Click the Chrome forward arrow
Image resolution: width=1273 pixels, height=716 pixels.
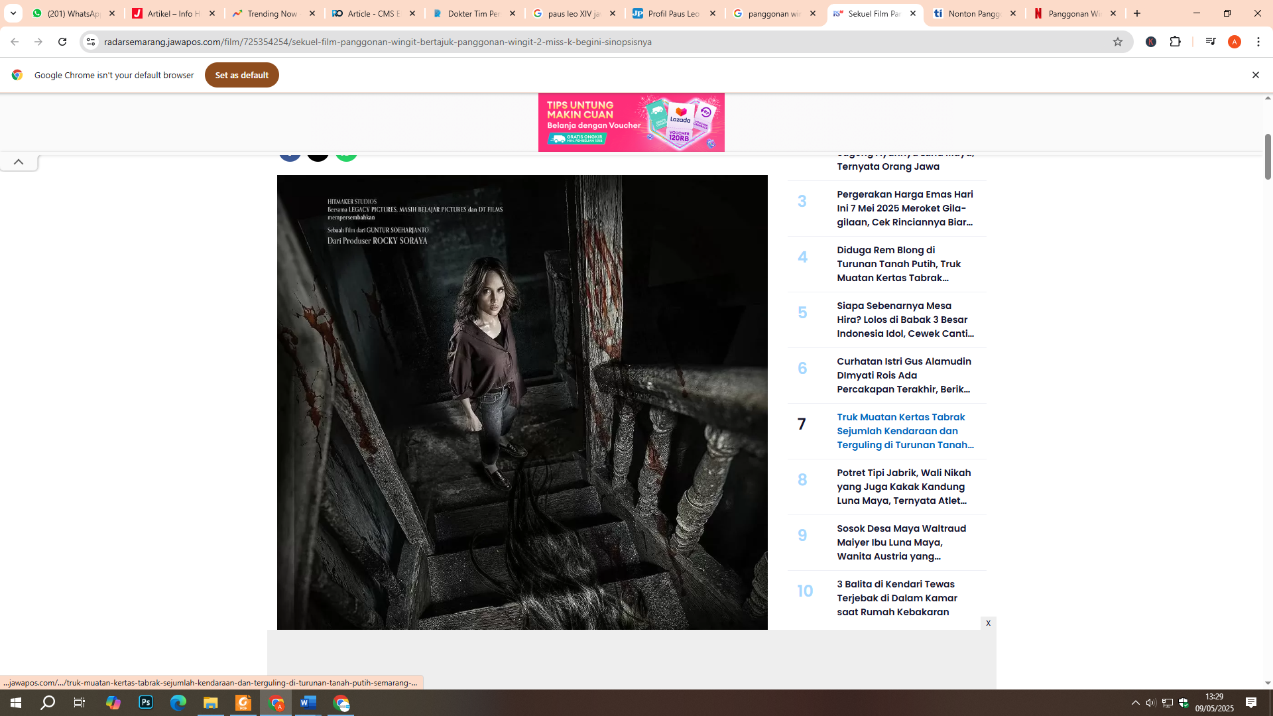[38, 42]
